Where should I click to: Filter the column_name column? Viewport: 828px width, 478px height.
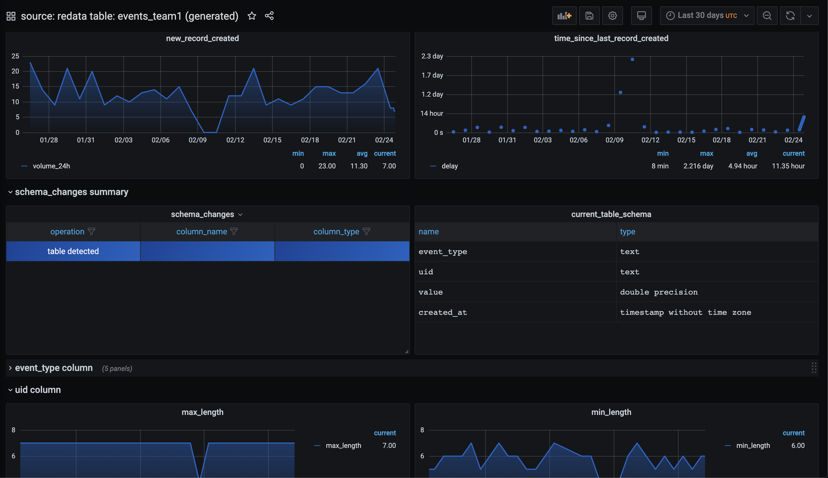pyautogui.click(x=234, y=231)
